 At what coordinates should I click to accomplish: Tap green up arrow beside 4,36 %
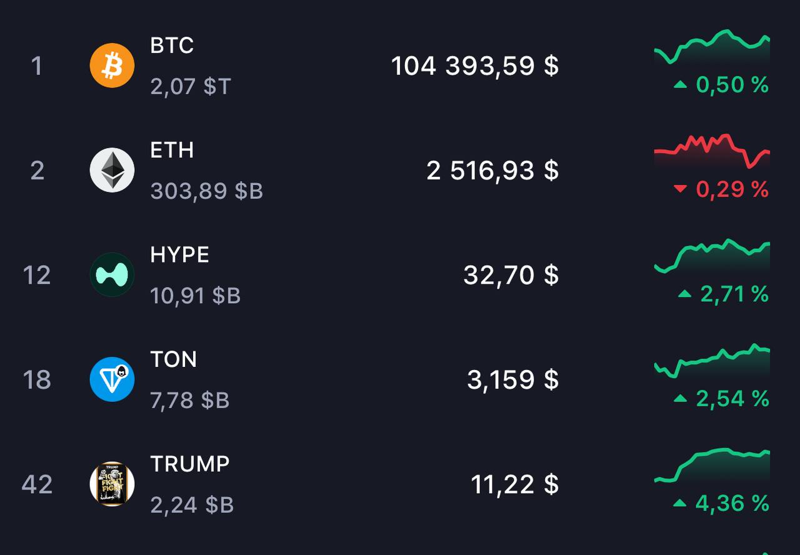[x=681, y=503]
